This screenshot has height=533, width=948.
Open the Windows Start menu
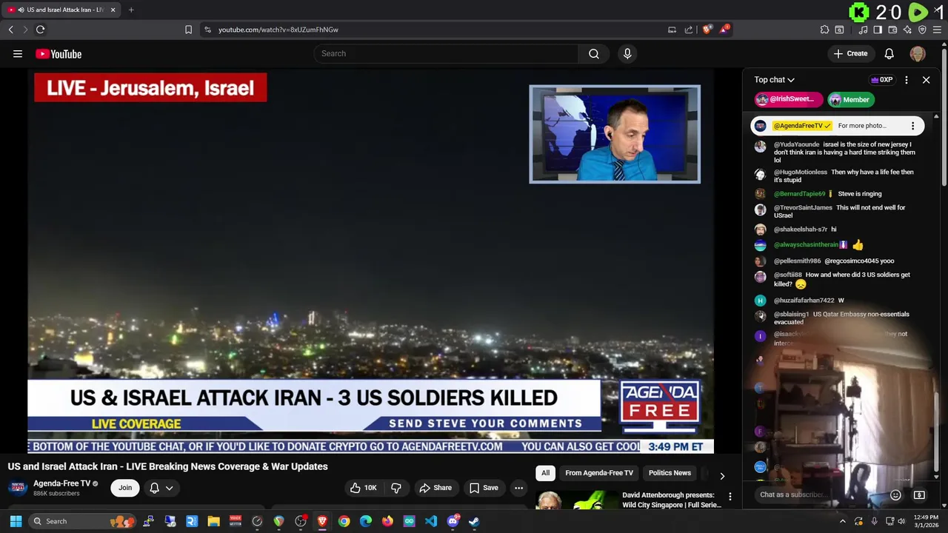(x=16, y=521)
